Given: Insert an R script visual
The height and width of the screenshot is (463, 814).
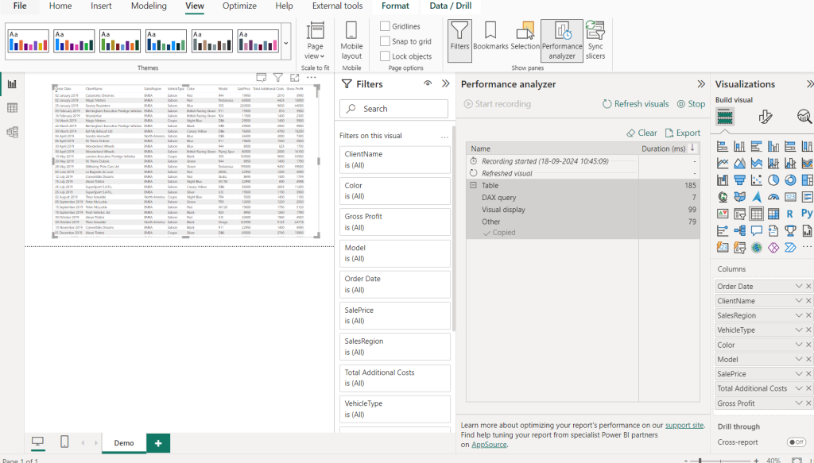Looking at the screenshot, I should coord(790,214).
